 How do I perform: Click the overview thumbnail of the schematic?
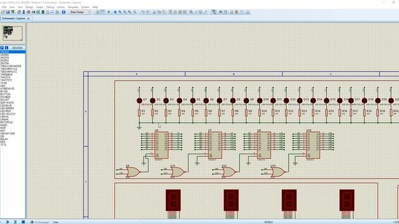click(12, 33)
